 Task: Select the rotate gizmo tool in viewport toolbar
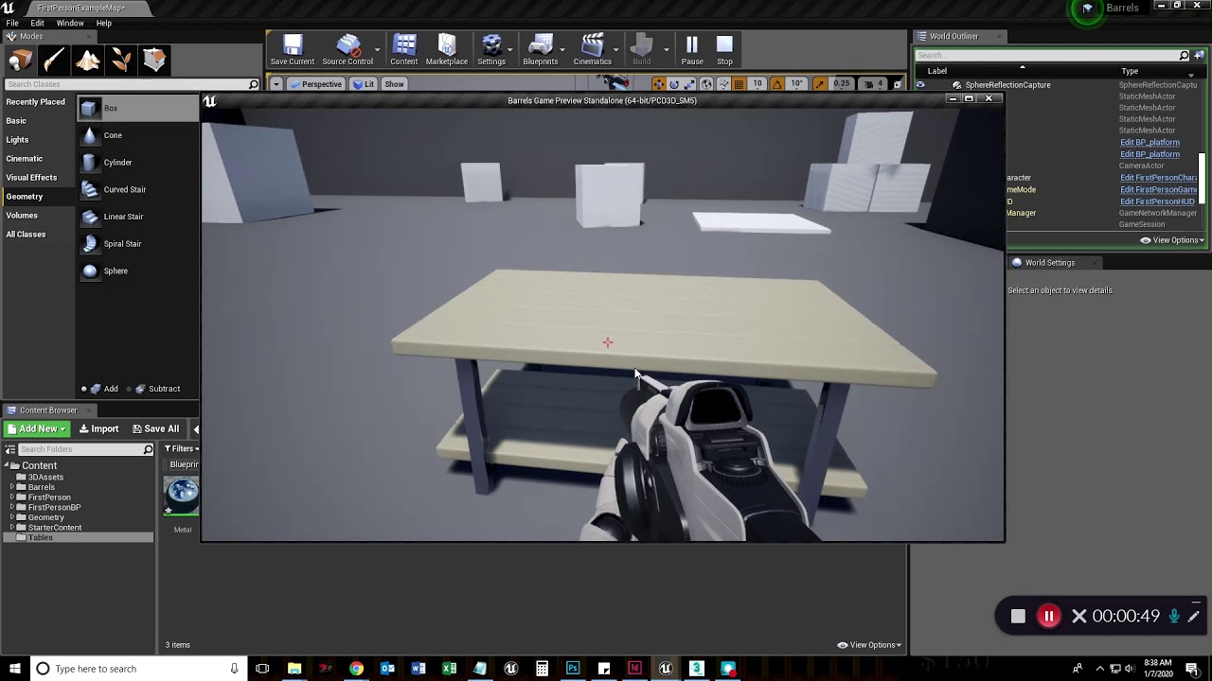click(674, 84)
